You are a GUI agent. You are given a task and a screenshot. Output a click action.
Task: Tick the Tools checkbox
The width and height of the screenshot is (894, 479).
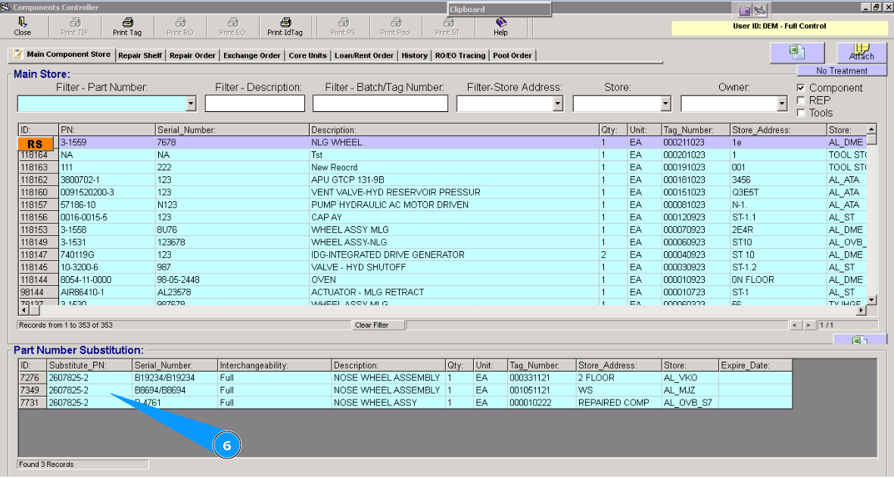click(802, 113)
